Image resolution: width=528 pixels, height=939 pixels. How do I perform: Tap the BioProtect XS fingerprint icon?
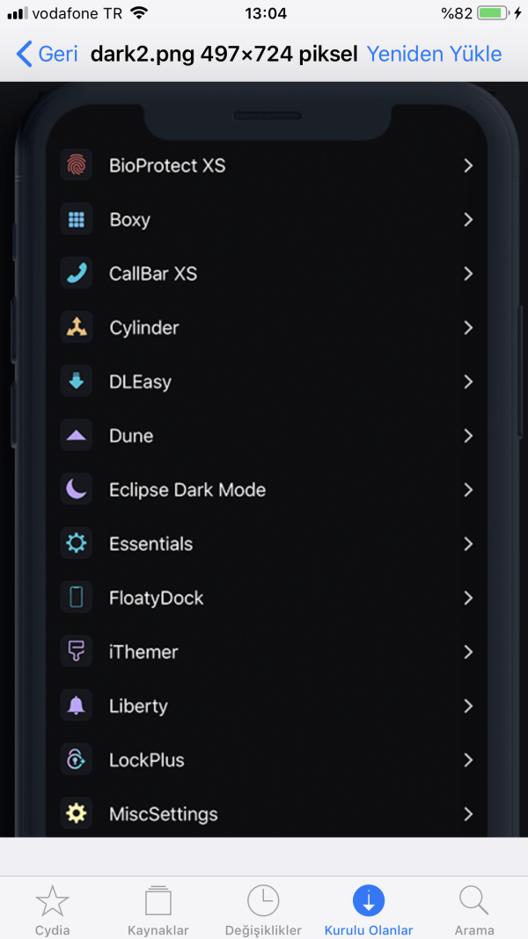click(77, 165)
